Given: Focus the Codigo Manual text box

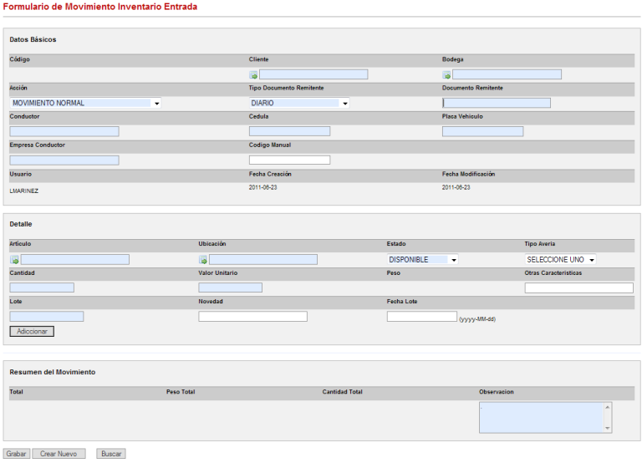Looking at the screenshot, I should coord(289,160).
